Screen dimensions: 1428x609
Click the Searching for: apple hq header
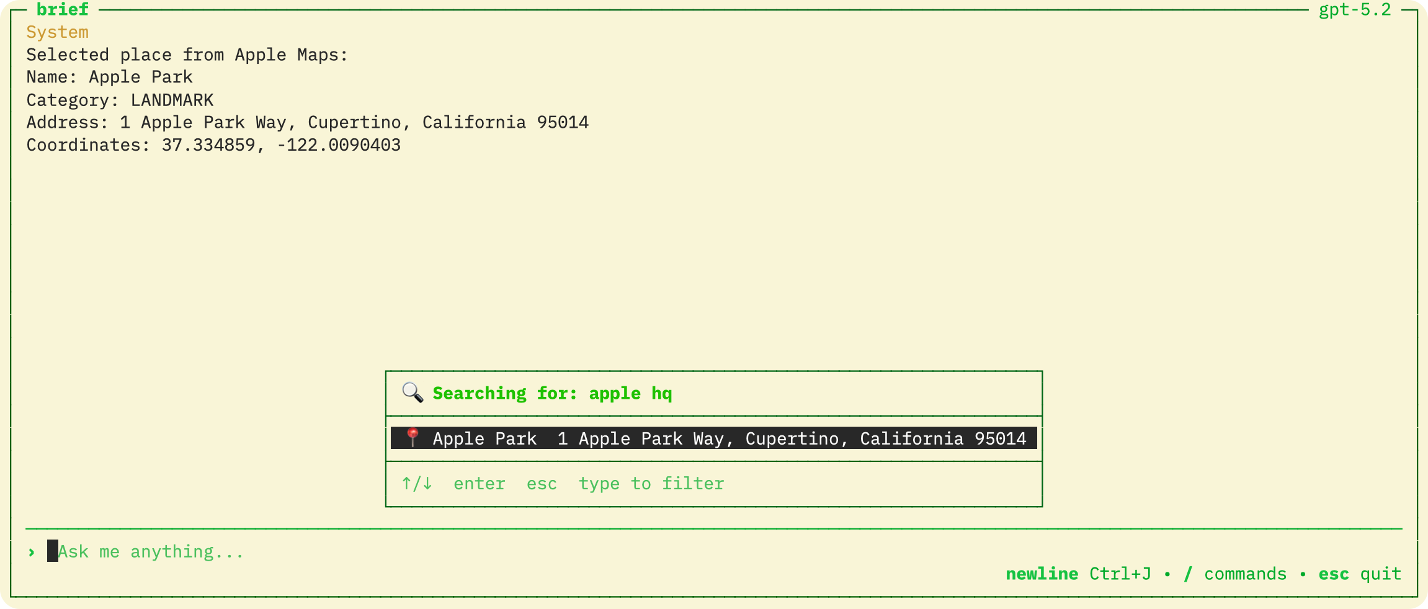pos(551,393)
